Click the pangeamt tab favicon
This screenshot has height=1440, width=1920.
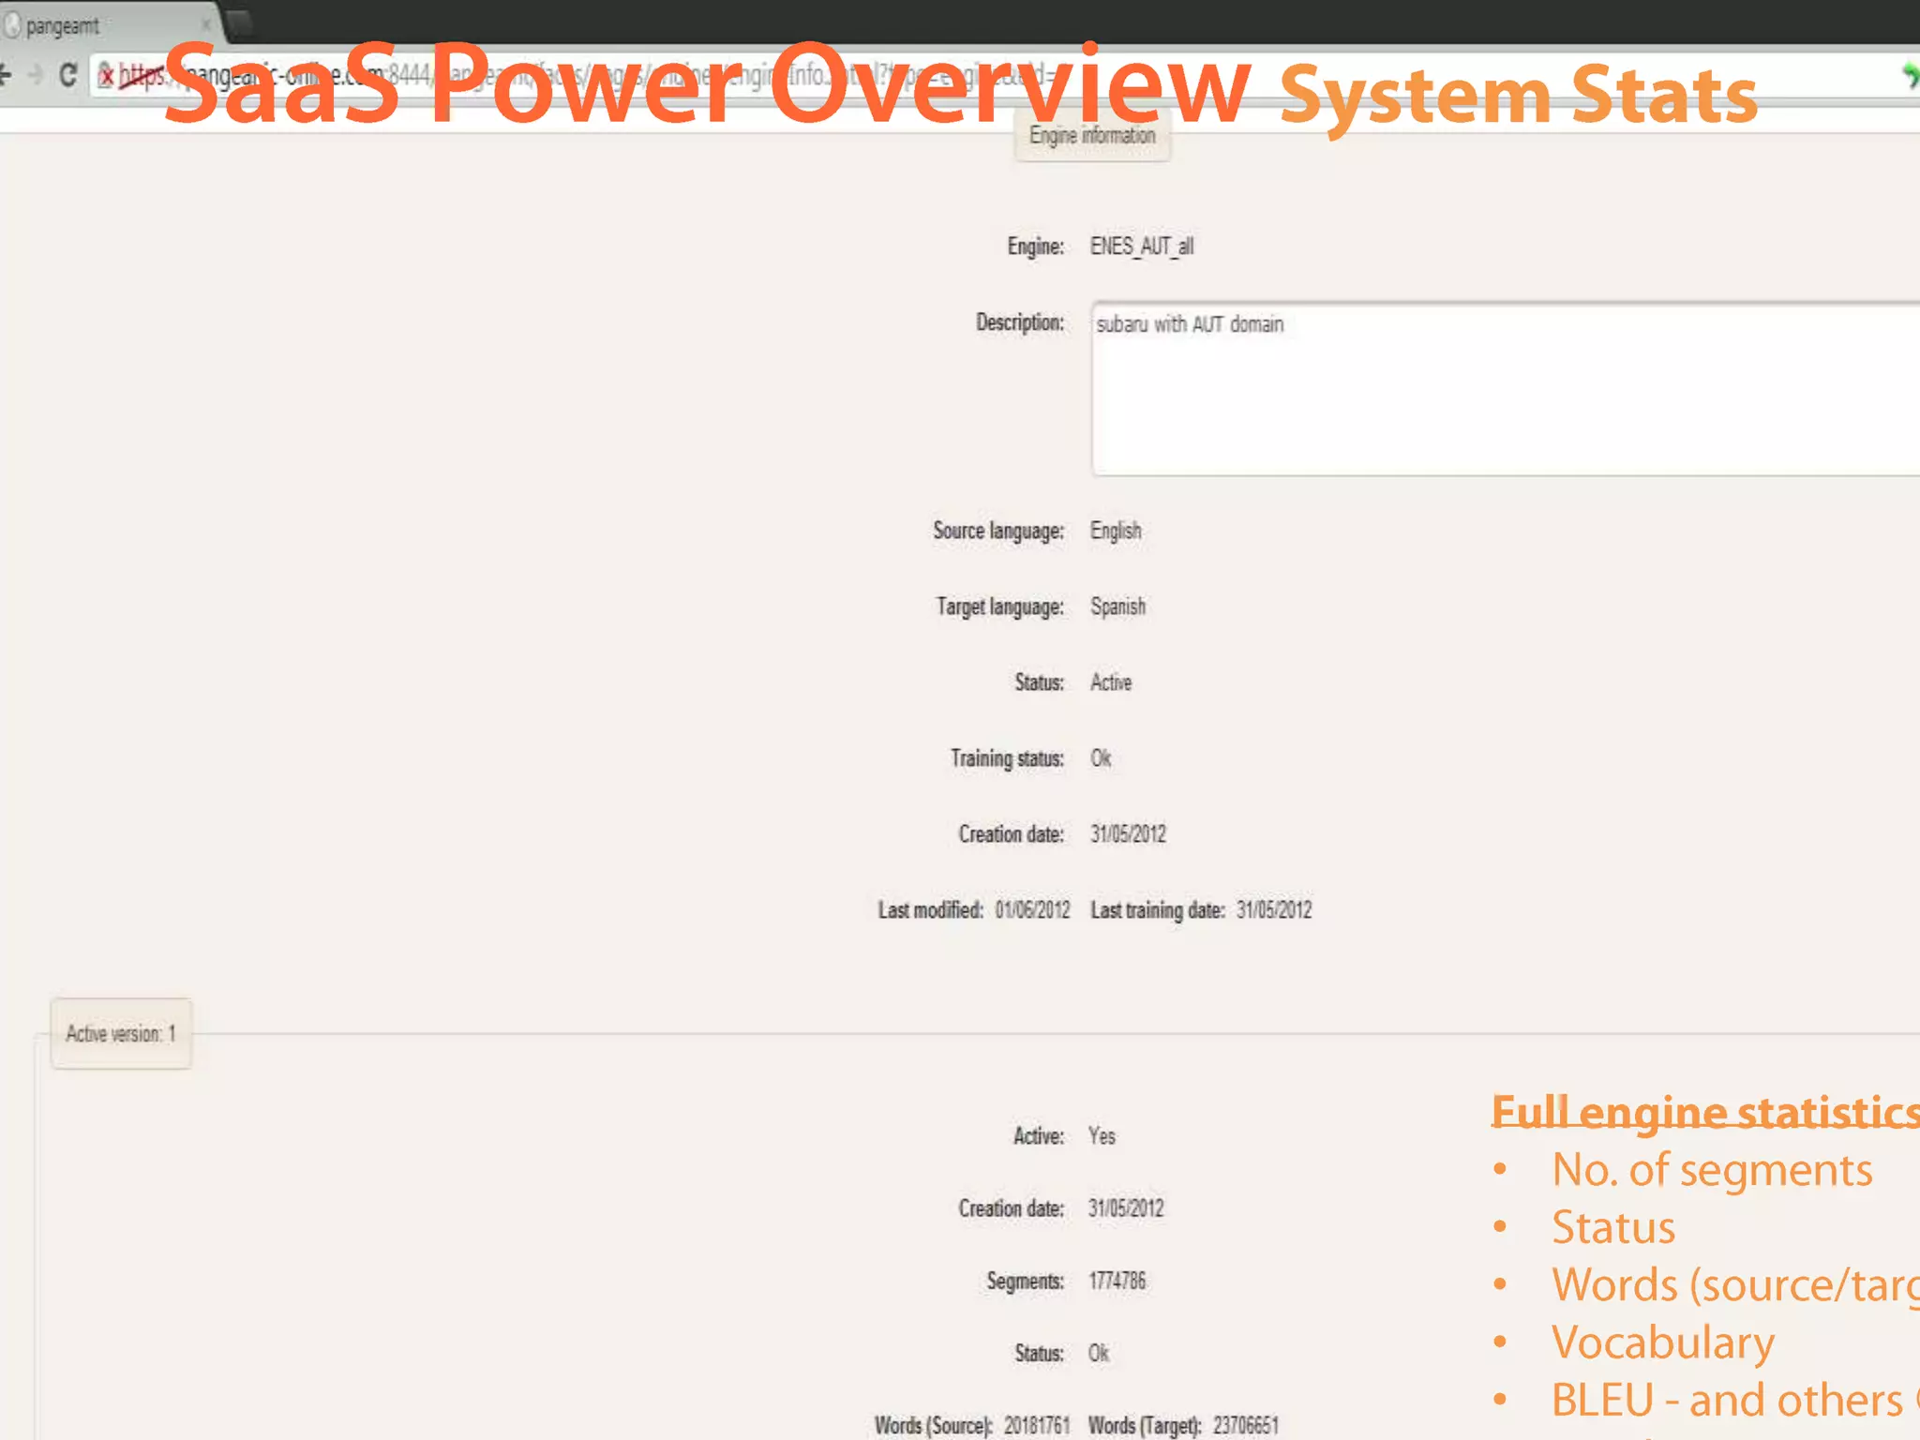11,25
